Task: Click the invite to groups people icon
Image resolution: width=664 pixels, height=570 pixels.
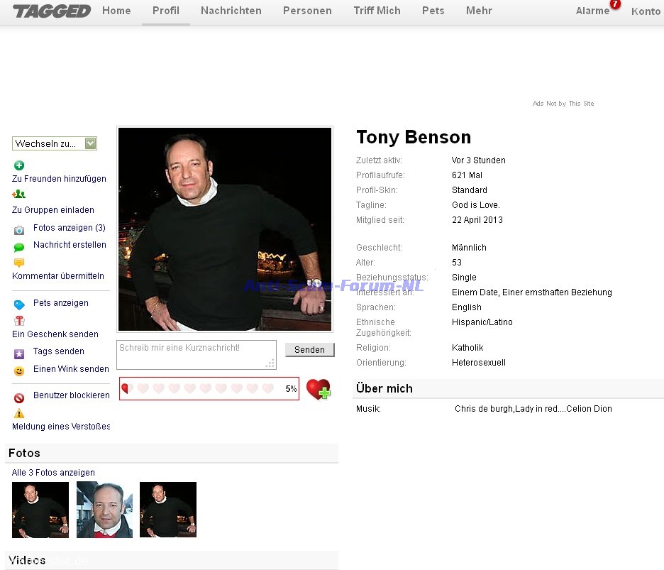Action: click(19, 194)
